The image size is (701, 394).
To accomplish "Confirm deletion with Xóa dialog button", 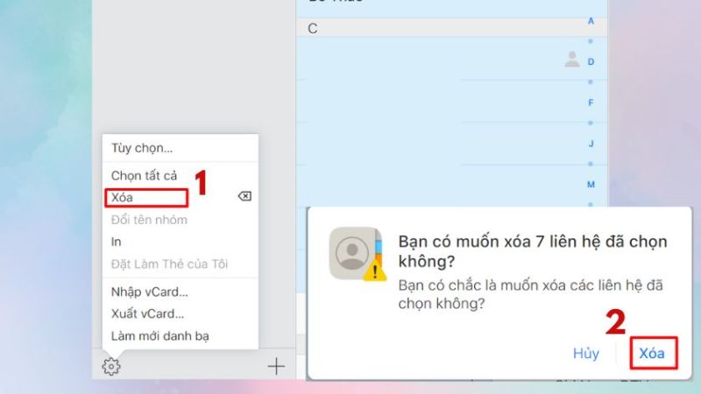I will 653,353.
